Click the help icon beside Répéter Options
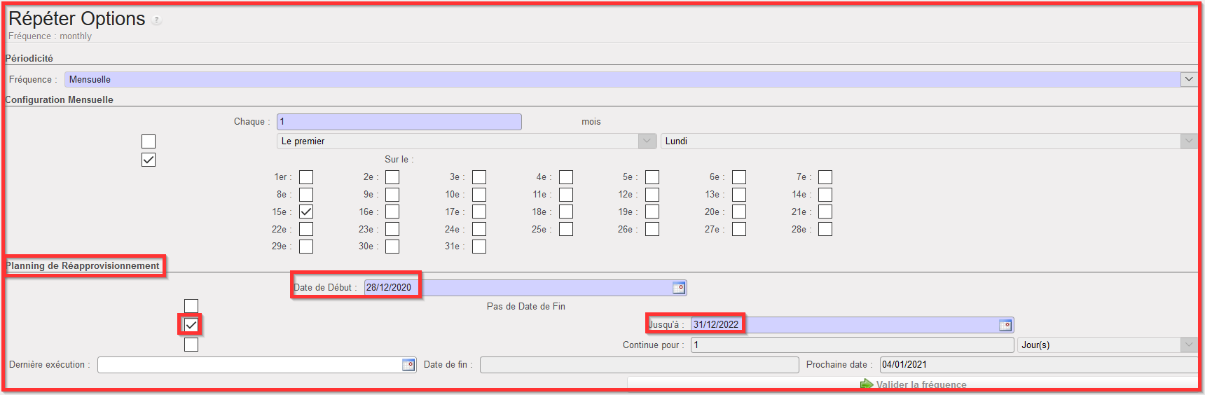Image resolution: width=1205 pixels, height=395 pixels. tap(157, 20)
